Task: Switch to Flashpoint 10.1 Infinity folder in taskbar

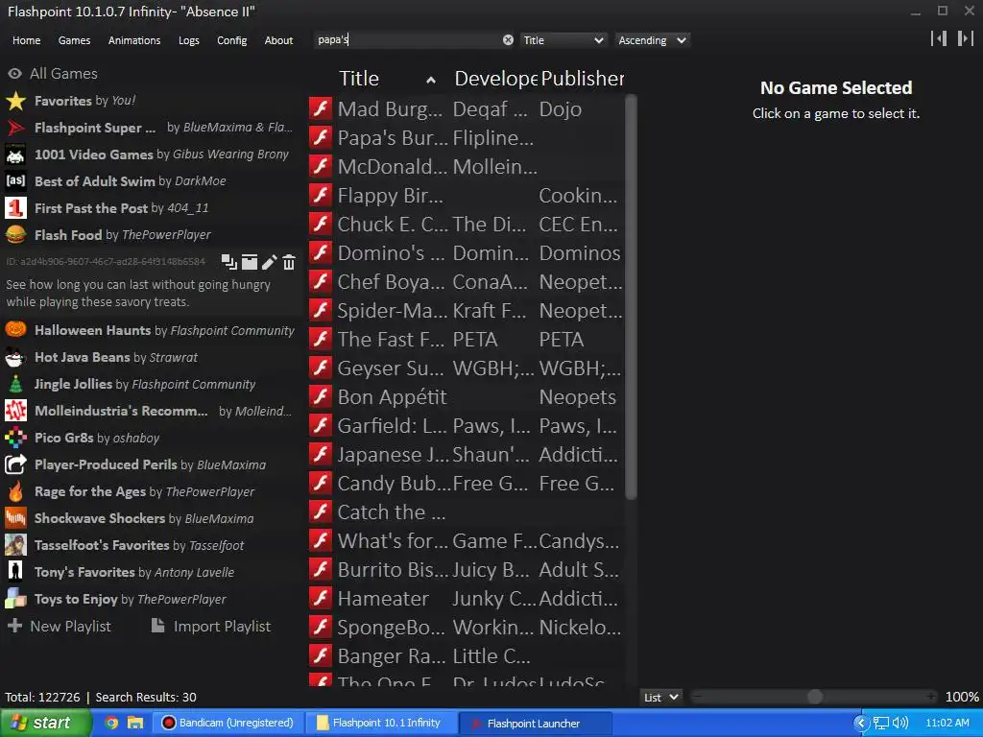Action: (x=379, y=723)
